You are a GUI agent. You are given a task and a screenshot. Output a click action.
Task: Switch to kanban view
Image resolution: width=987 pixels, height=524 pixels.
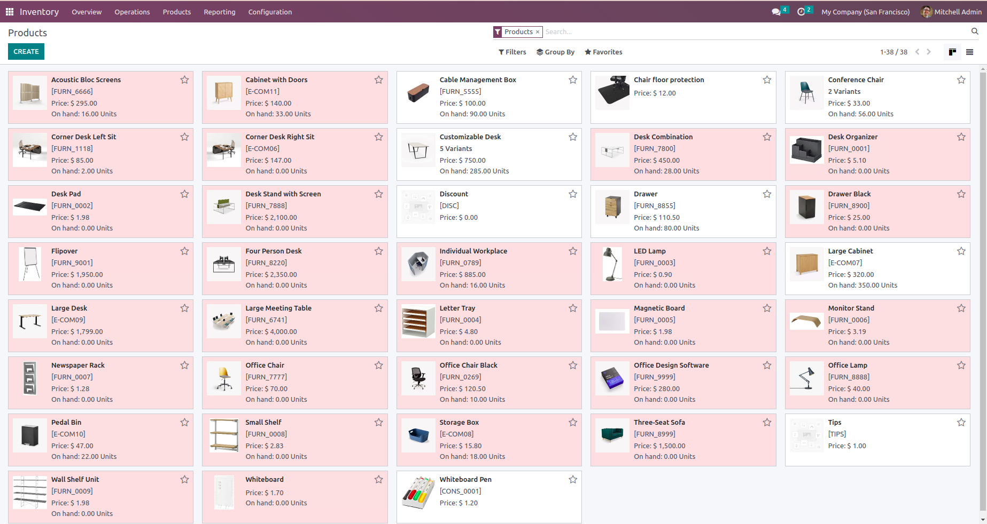[952, 52]
